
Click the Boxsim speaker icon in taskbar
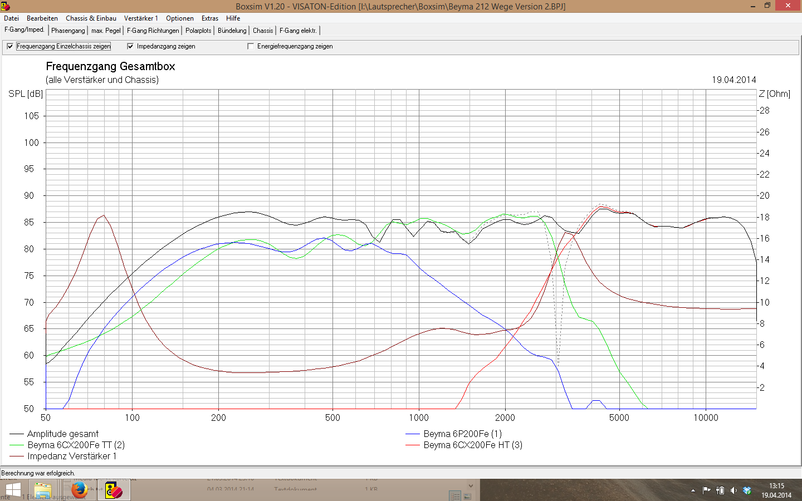pos(114,490)
